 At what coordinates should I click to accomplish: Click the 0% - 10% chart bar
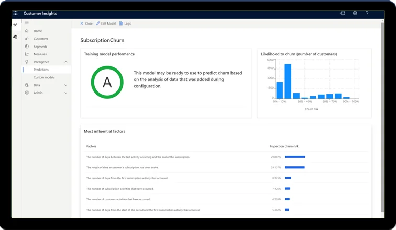(x=280, y=90)
